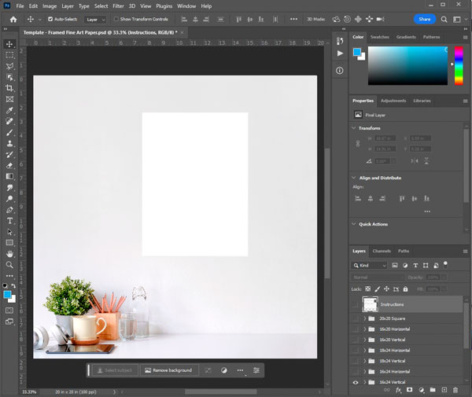This screenshot has height=397, width=472.
Task: Select the Hand tool
Action: 9,254
